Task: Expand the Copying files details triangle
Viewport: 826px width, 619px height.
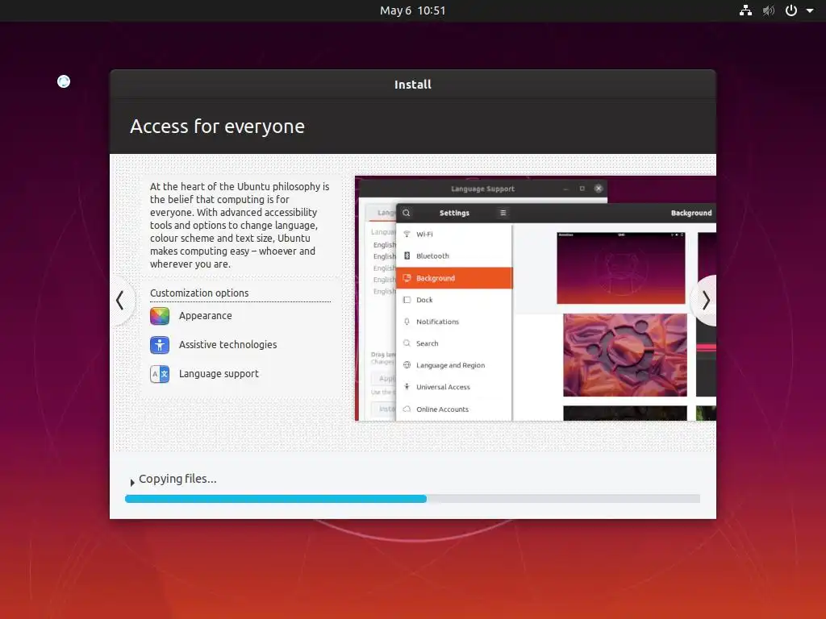Action: pyautogui.click(x=132, y=482)
